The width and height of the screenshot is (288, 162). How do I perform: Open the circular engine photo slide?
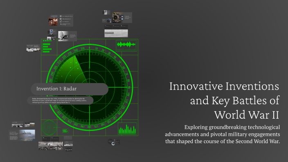[x=122, y=18]
